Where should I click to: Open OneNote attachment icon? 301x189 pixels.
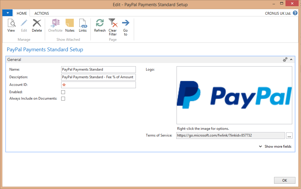[x=55, y=25]
